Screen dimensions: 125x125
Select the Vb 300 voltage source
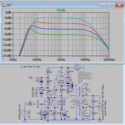click(77, 67)
